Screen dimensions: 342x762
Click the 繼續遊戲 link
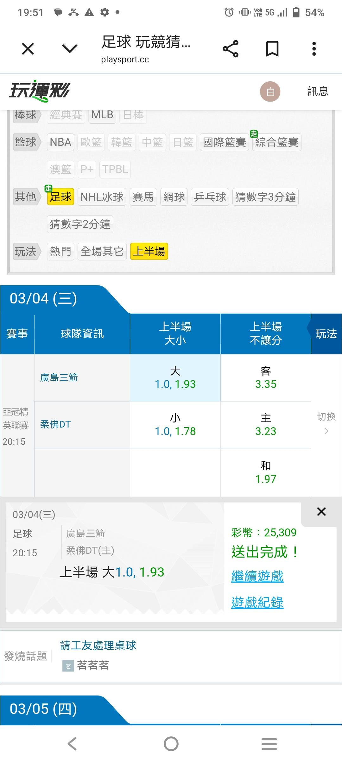(257, 577)
